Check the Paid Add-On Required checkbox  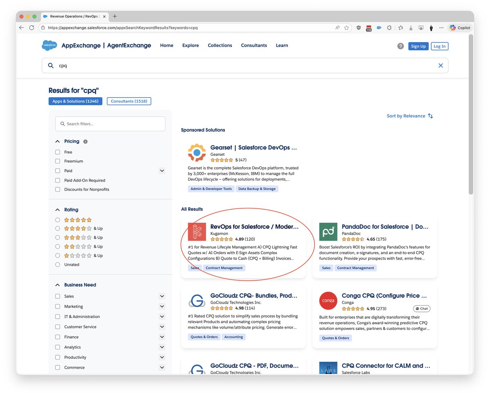click(58, 180)
